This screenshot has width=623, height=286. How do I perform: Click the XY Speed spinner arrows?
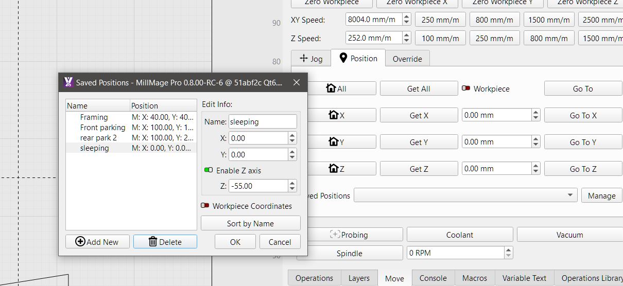(406, 20)
